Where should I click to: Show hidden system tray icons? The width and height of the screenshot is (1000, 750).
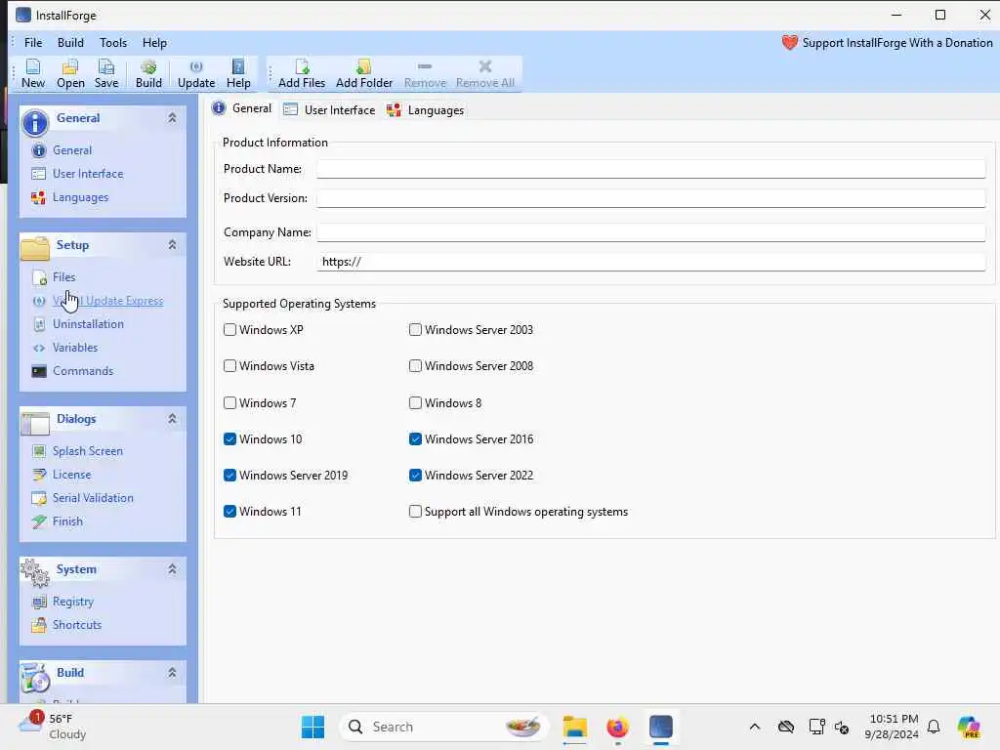point(755,727)
